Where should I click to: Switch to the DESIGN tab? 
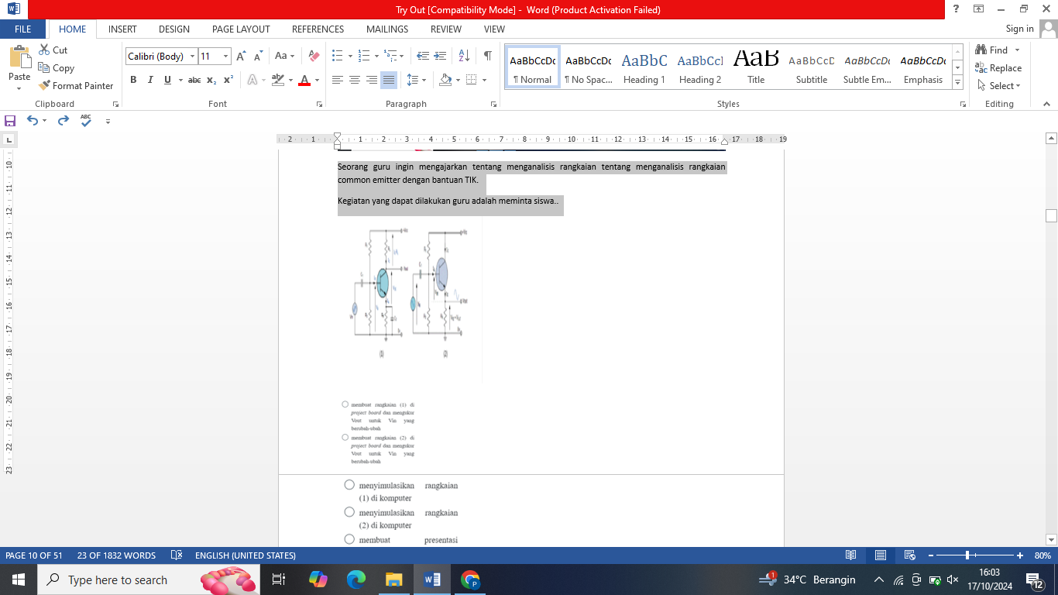[x=174, y=29]
